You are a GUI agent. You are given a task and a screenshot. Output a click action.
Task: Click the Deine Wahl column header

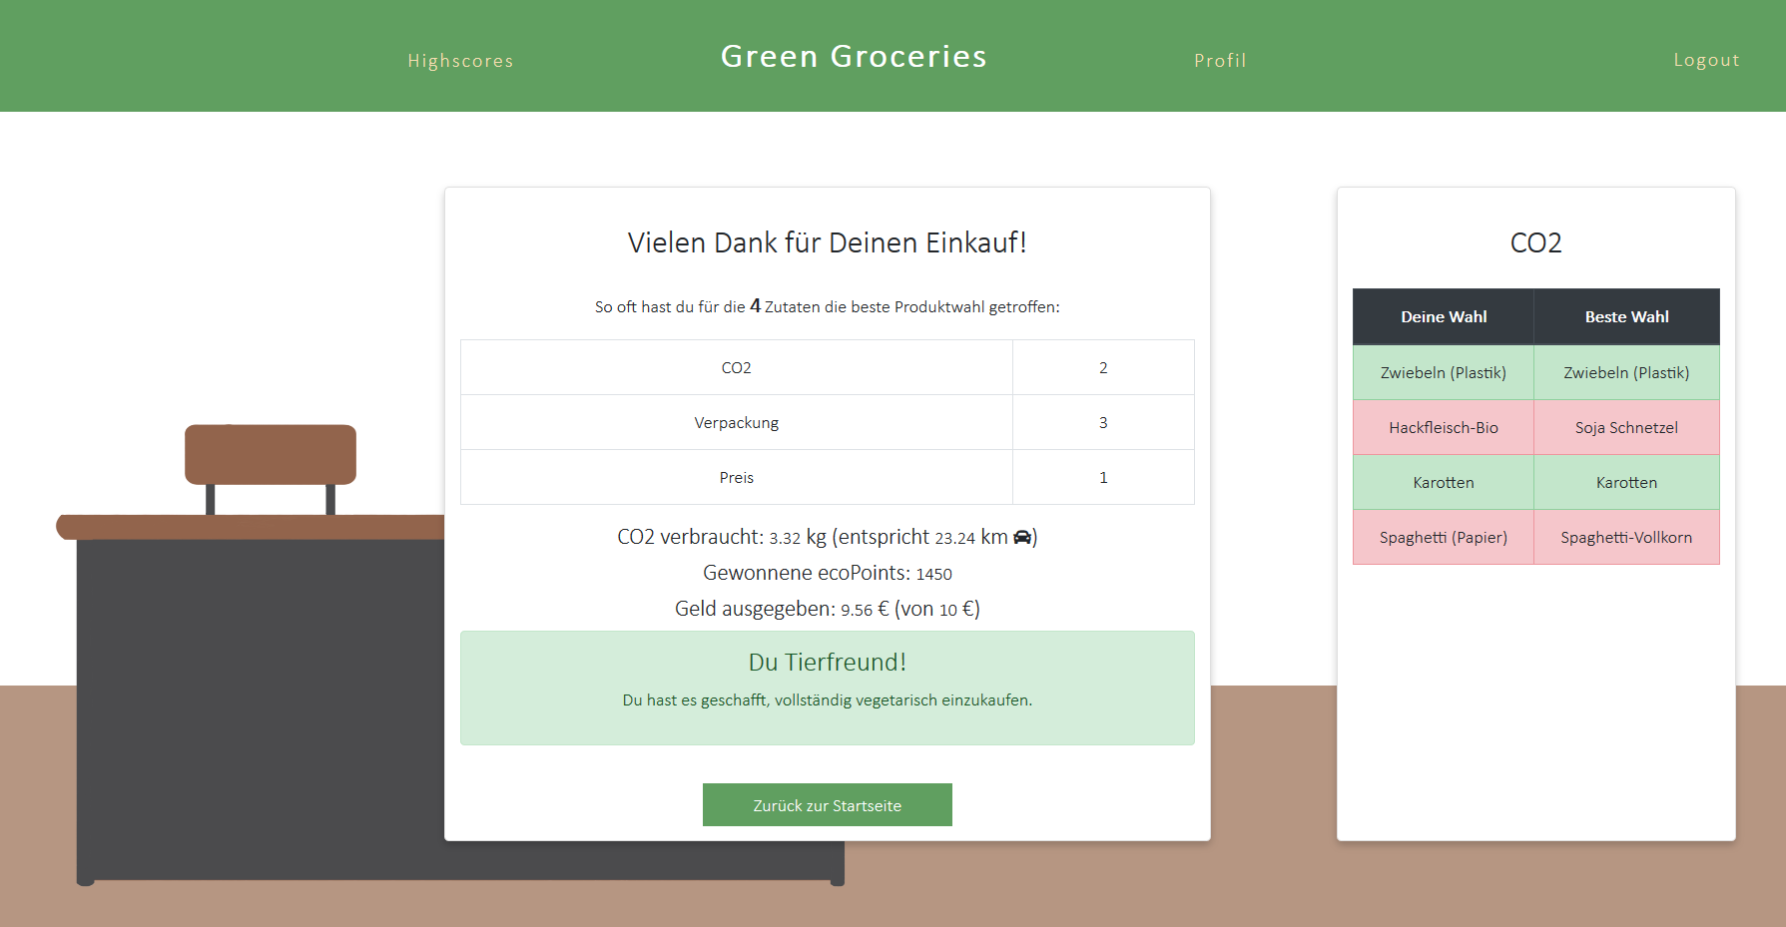[x=1444, y=316]
